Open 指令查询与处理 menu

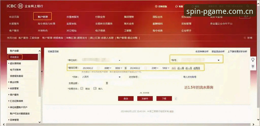pos(47,24)
